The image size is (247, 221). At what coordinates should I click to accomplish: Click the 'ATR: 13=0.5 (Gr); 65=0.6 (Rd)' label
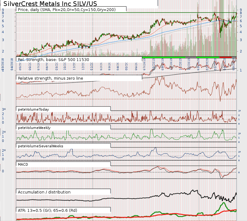click(47, 211)
